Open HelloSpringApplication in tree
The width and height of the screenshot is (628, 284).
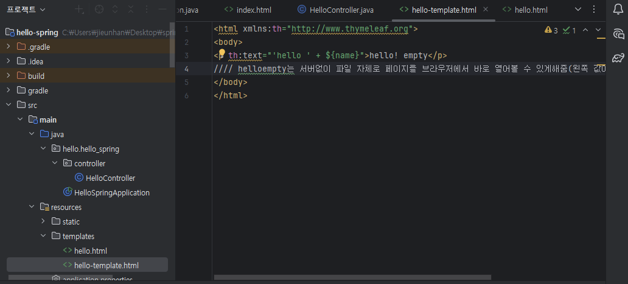click(x=106, y=192)
